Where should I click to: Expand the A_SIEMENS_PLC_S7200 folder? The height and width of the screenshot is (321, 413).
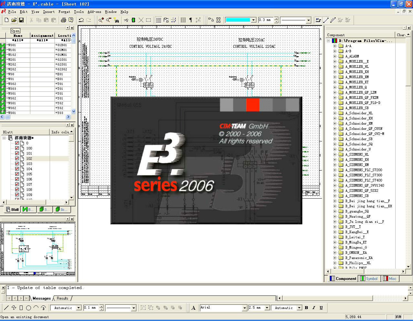[x=335, y=170]
